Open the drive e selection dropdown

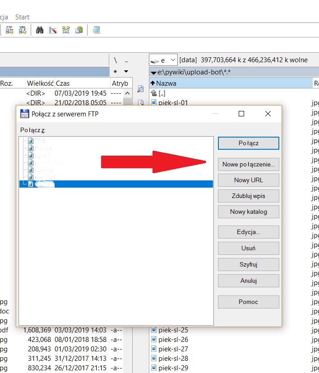point(163,60)
